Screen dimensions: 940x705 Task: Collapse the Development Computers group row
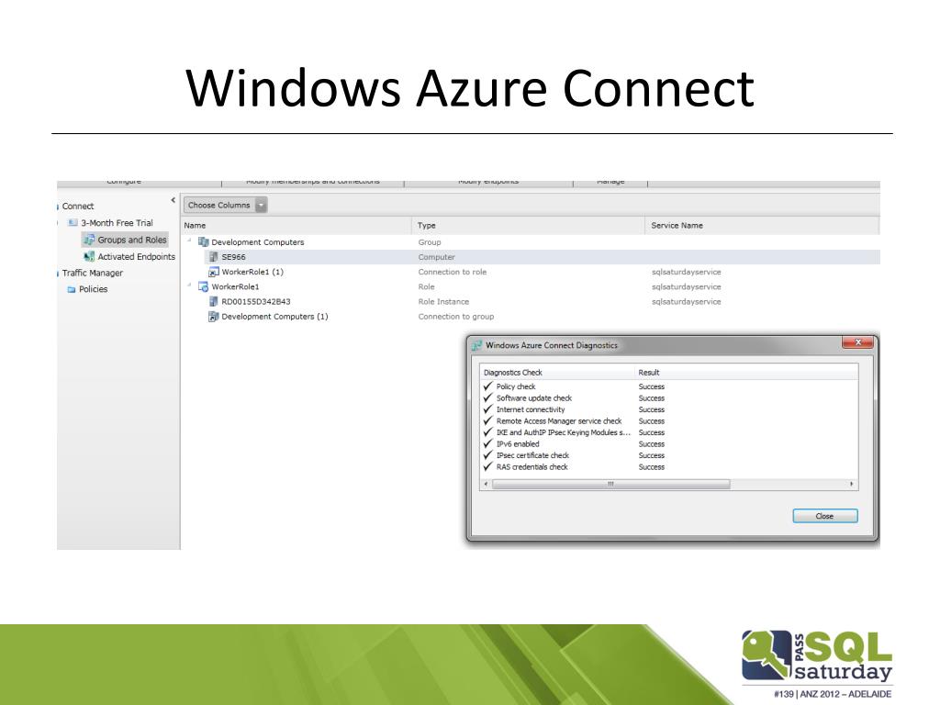pyautogui.click(x=189, y=241)
